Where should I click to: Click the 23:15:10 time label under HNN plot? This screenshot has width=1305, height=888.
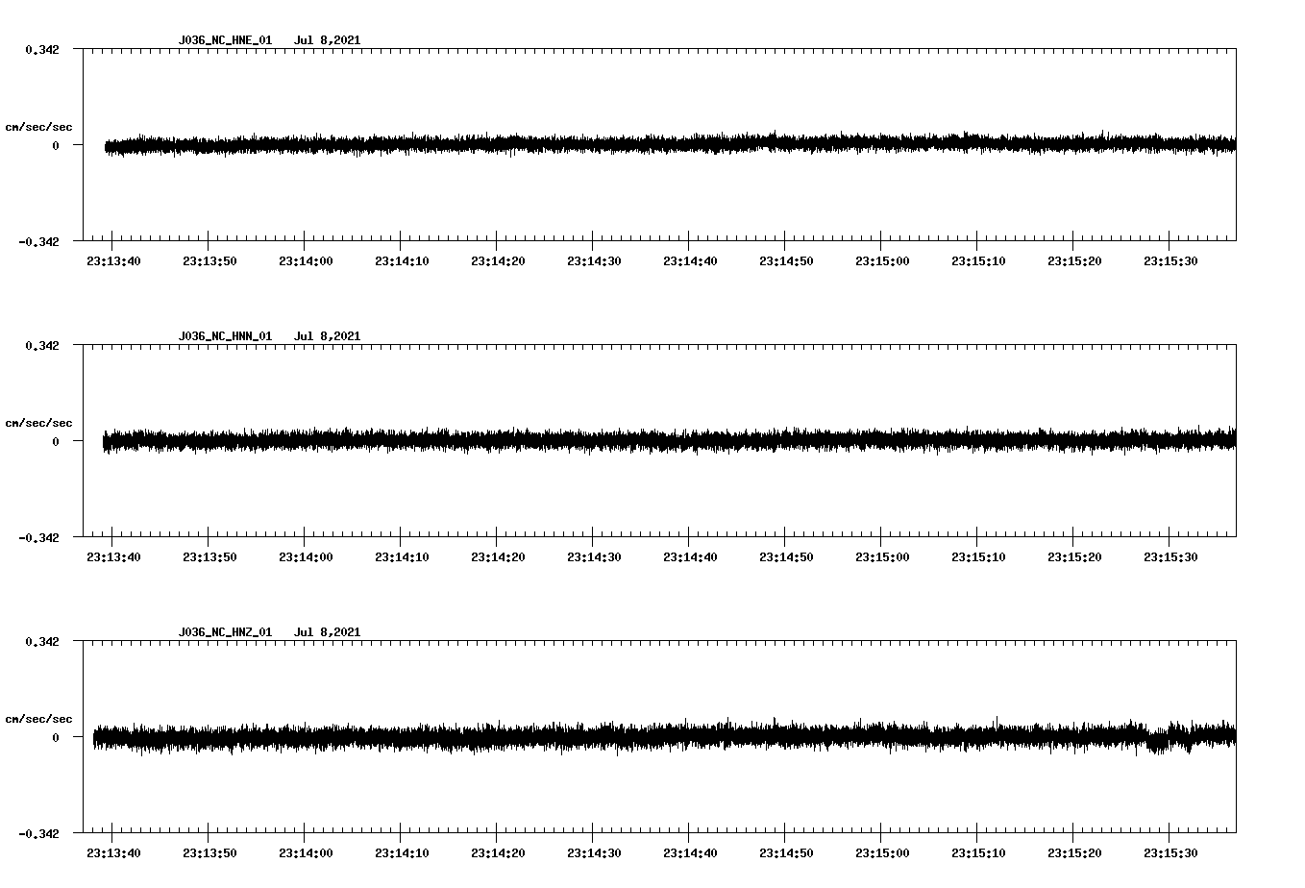coord(978,557)
